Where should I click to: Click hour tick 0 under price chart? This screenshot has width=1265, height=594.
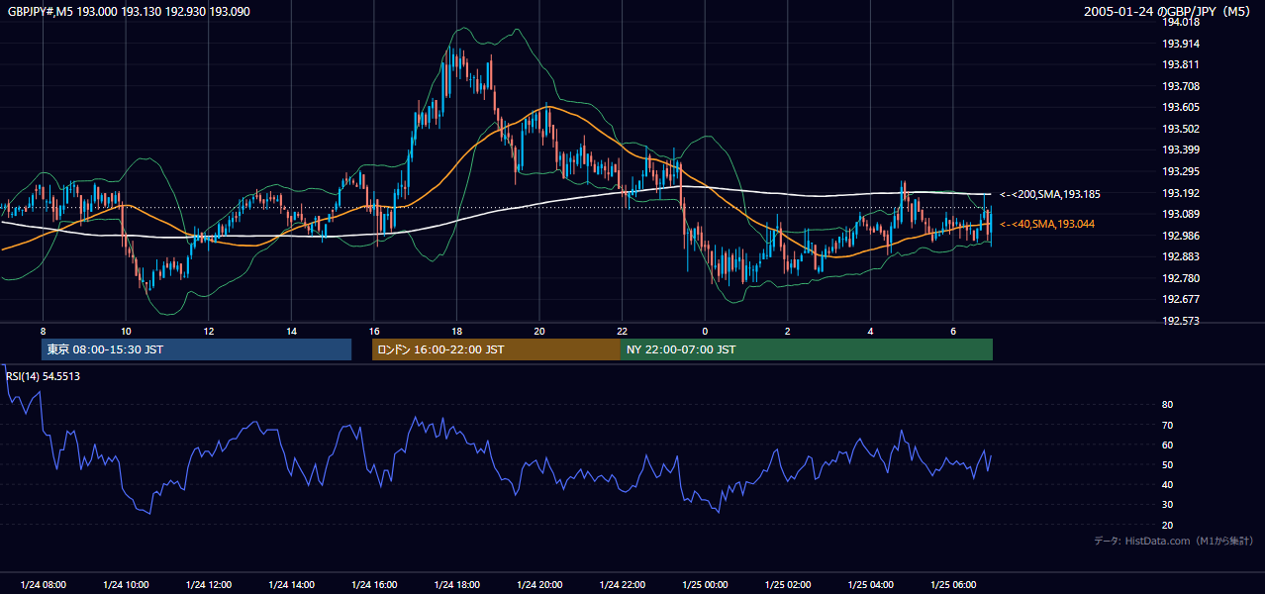pos(705,331)
